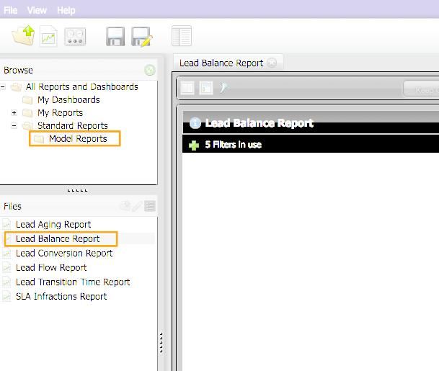Collapse the Standard Reports folder
Viewport: 439px width, 371px height.
point(14,126)
